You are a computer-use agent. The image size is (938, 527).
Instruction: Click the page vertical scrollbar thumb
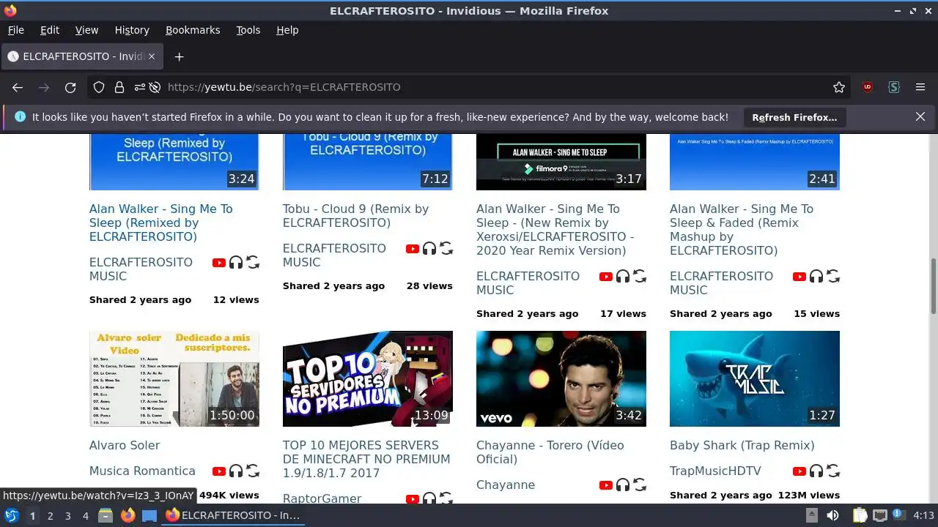point(933,285)
